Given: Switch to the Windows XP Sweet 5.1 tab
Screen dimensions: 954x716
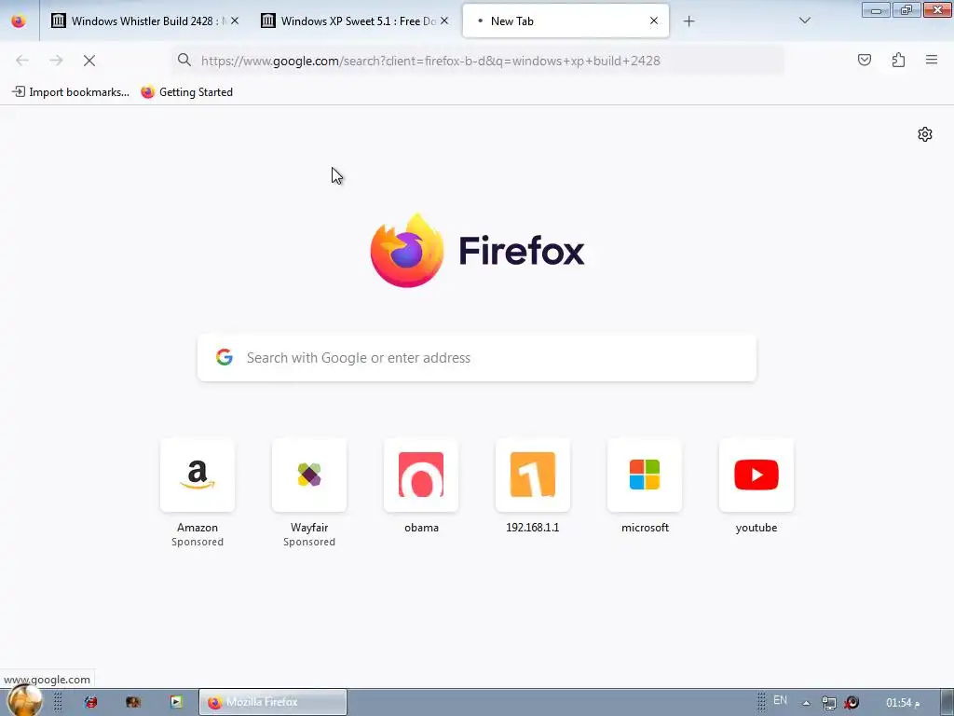Looking at the screenshot, I should coord(355,21).
